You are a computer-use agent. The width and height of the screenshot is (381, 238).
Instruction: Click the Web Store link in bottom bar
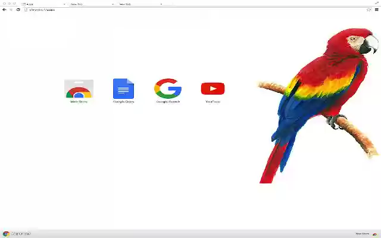pyautogui.click(x=363, y=234)
